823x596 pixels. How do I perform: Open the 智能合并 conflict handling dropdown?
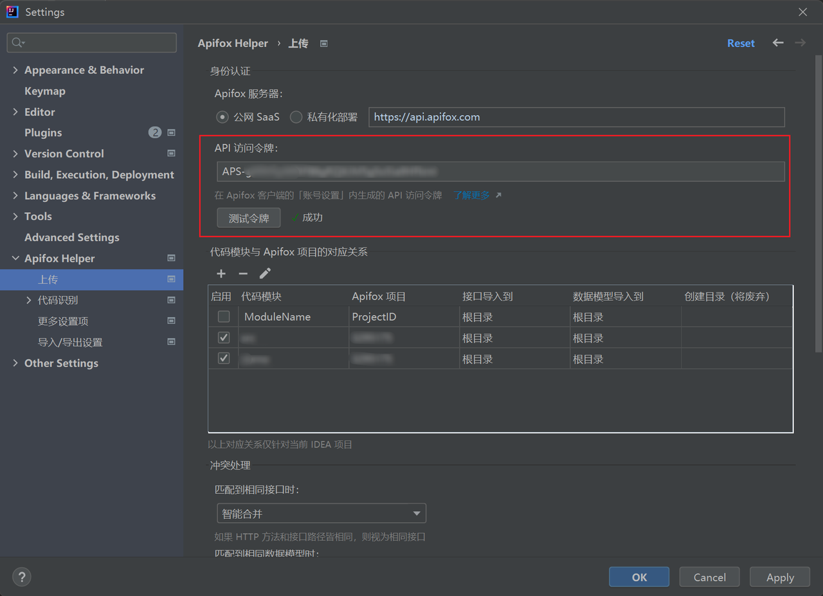click(321, 514)
